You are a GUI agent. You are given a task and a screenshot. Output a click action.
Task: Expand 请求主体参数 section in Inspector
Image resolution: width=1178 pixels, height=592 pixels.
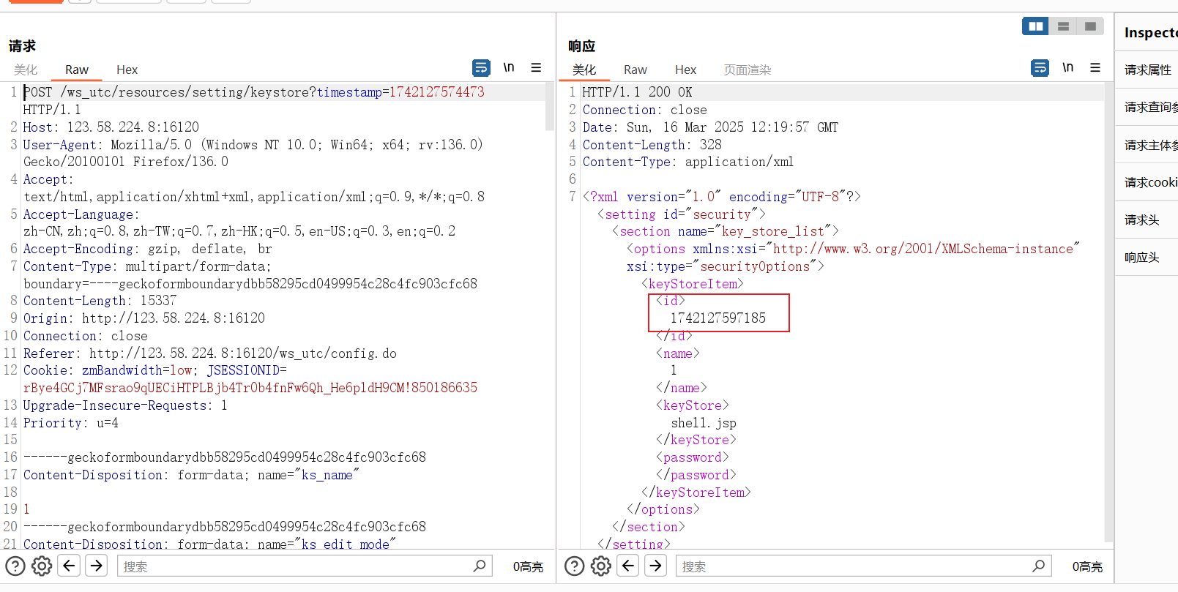coord(1147,145)
